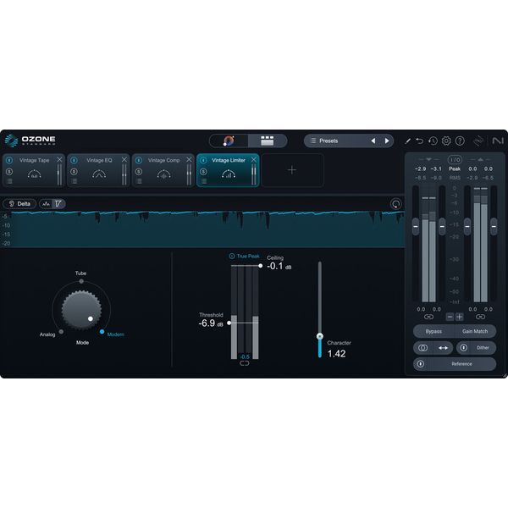The height and width of the screenshot is (508, 508).
Task: Open settings gear icon
Action: [446, 141]
